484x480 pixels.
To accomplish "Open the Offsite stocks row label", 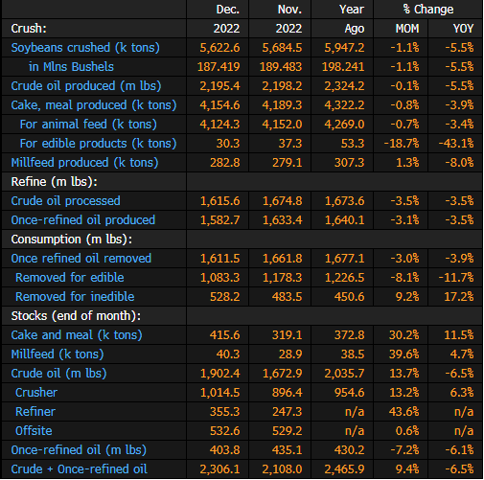I will tap(34, 431).
